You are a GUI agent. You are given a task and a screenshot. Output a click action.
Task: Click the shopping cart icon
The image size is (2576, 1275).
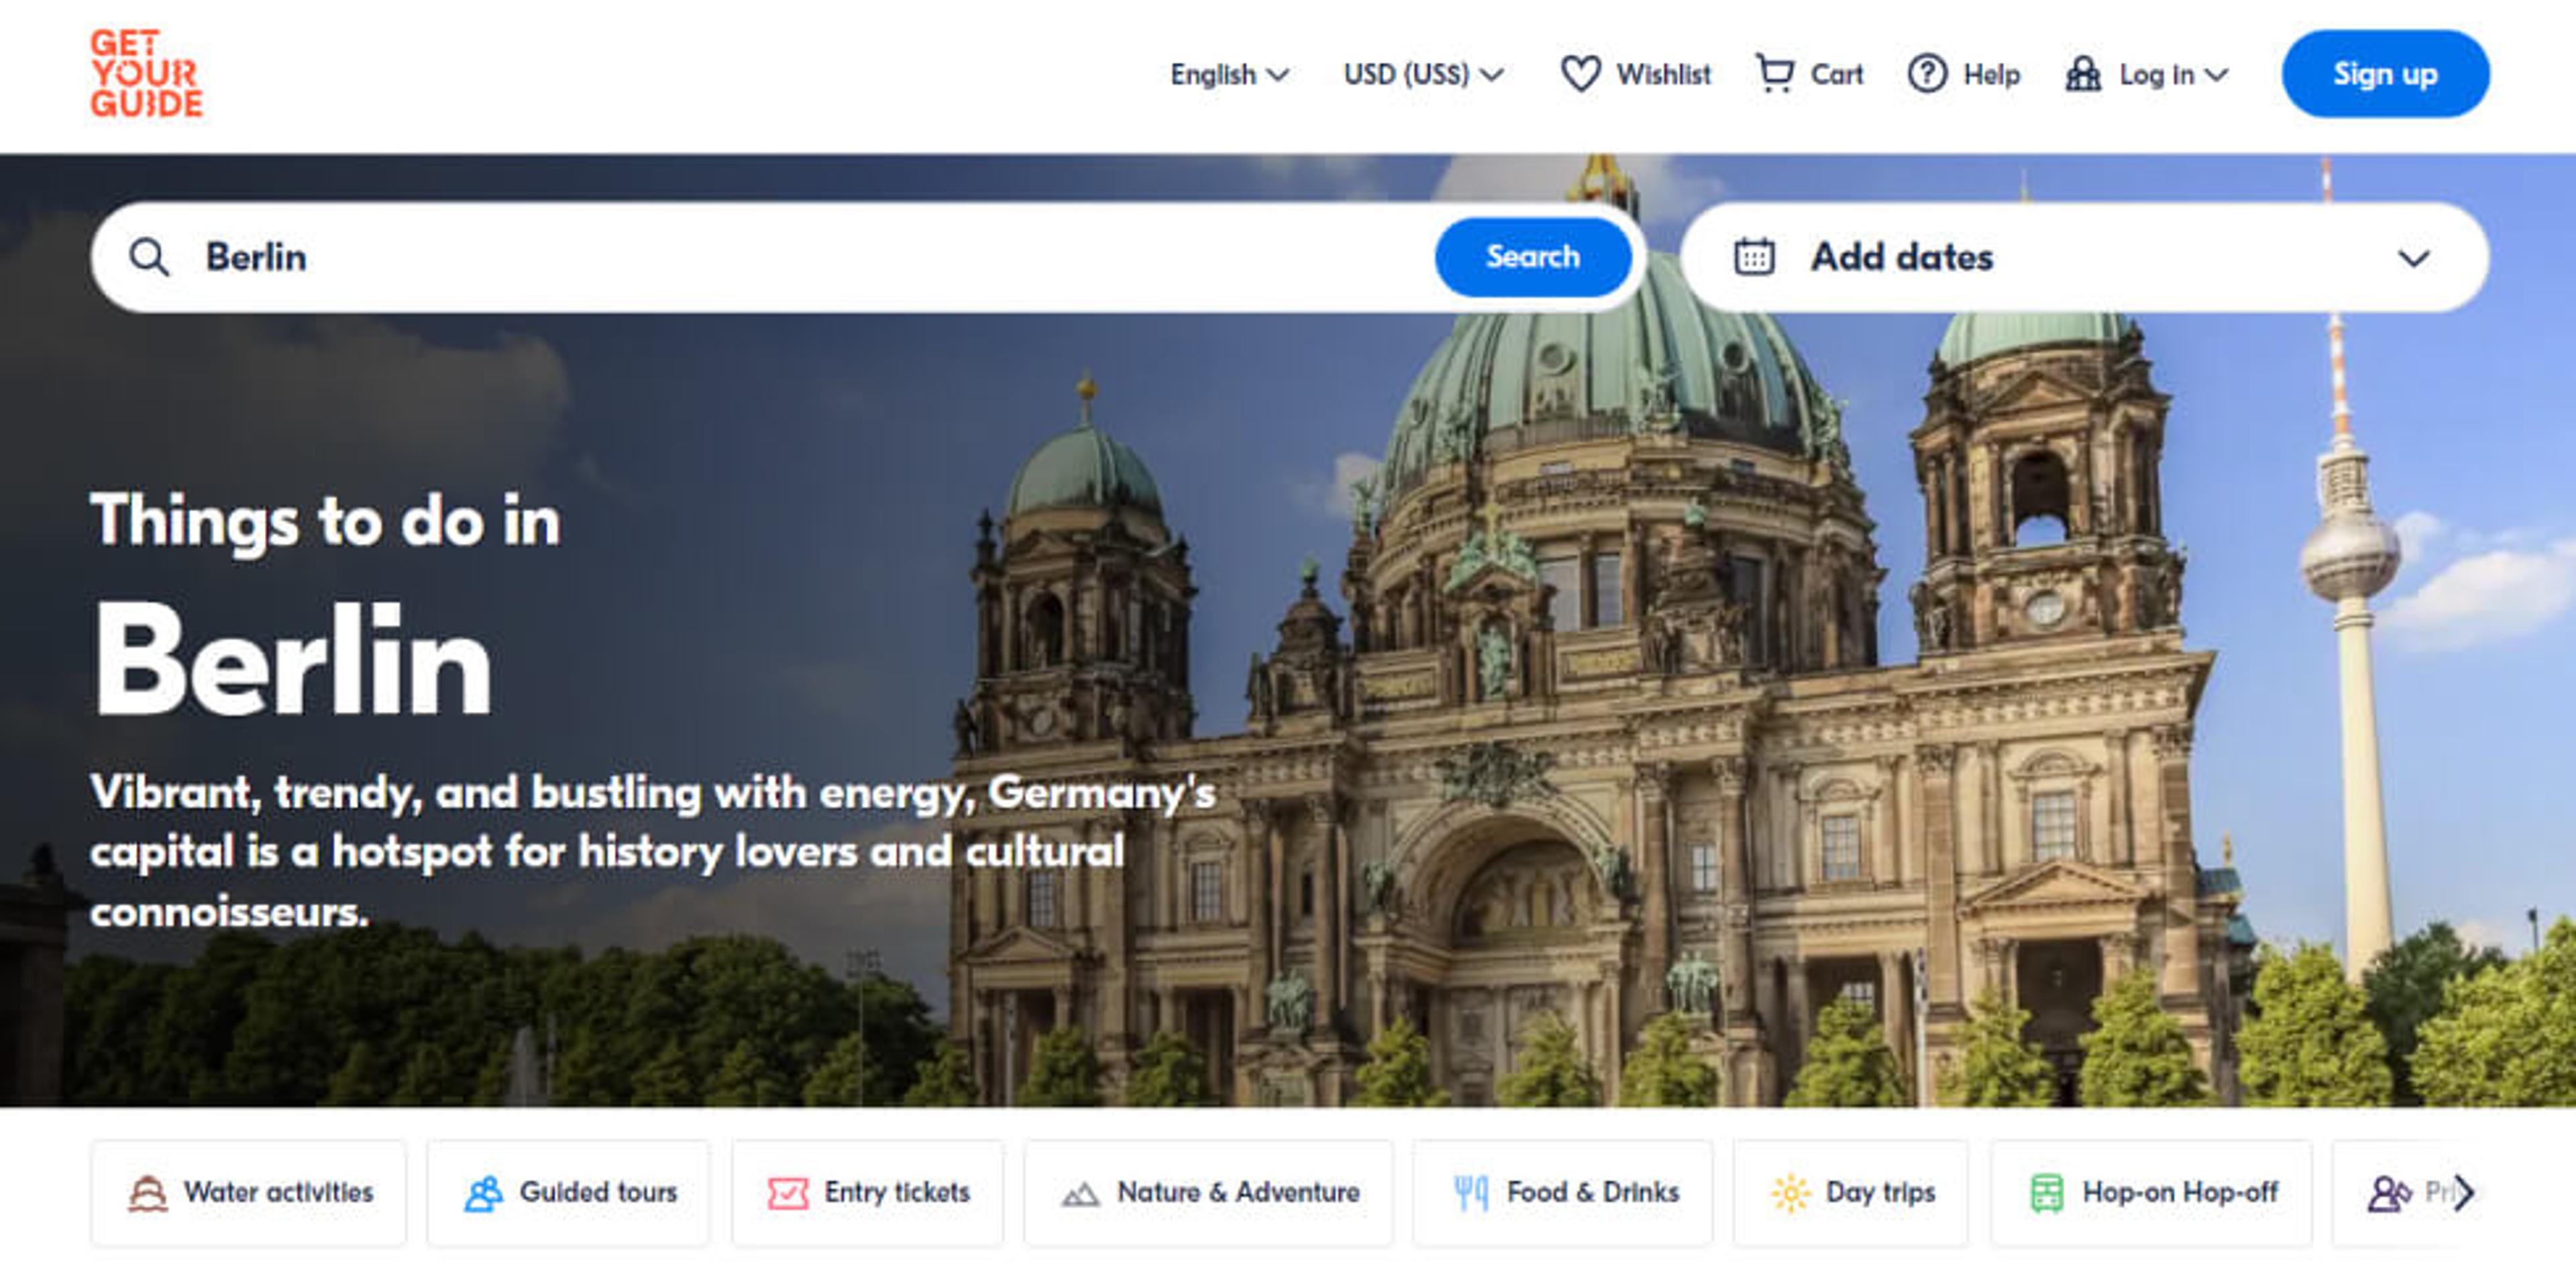pos(1775,74)
